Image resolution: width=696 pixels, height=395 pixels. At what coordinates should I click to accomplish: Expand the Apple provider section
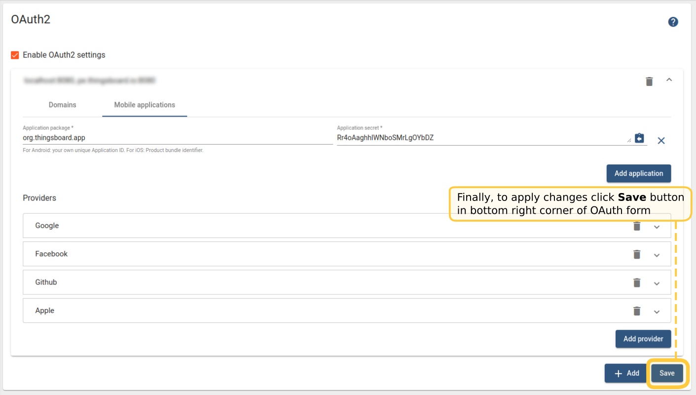(657, 312)
